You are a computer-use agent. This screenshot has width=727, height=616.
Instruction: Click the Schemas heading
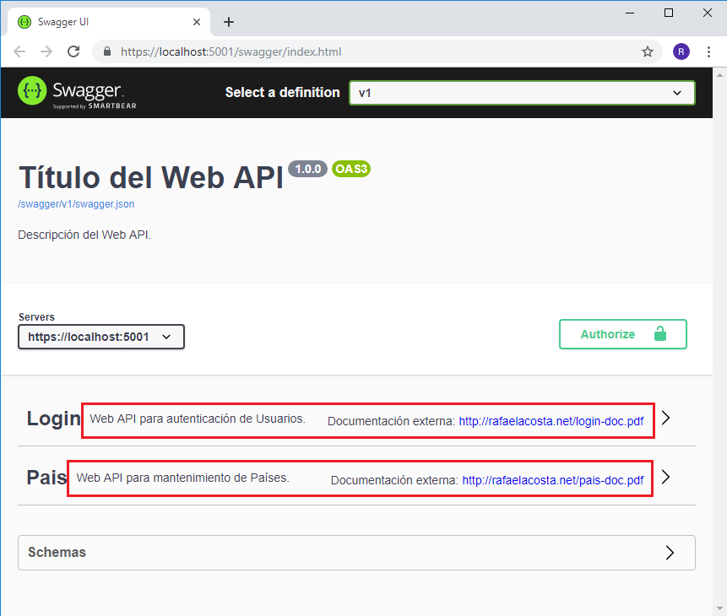(57, 553)
